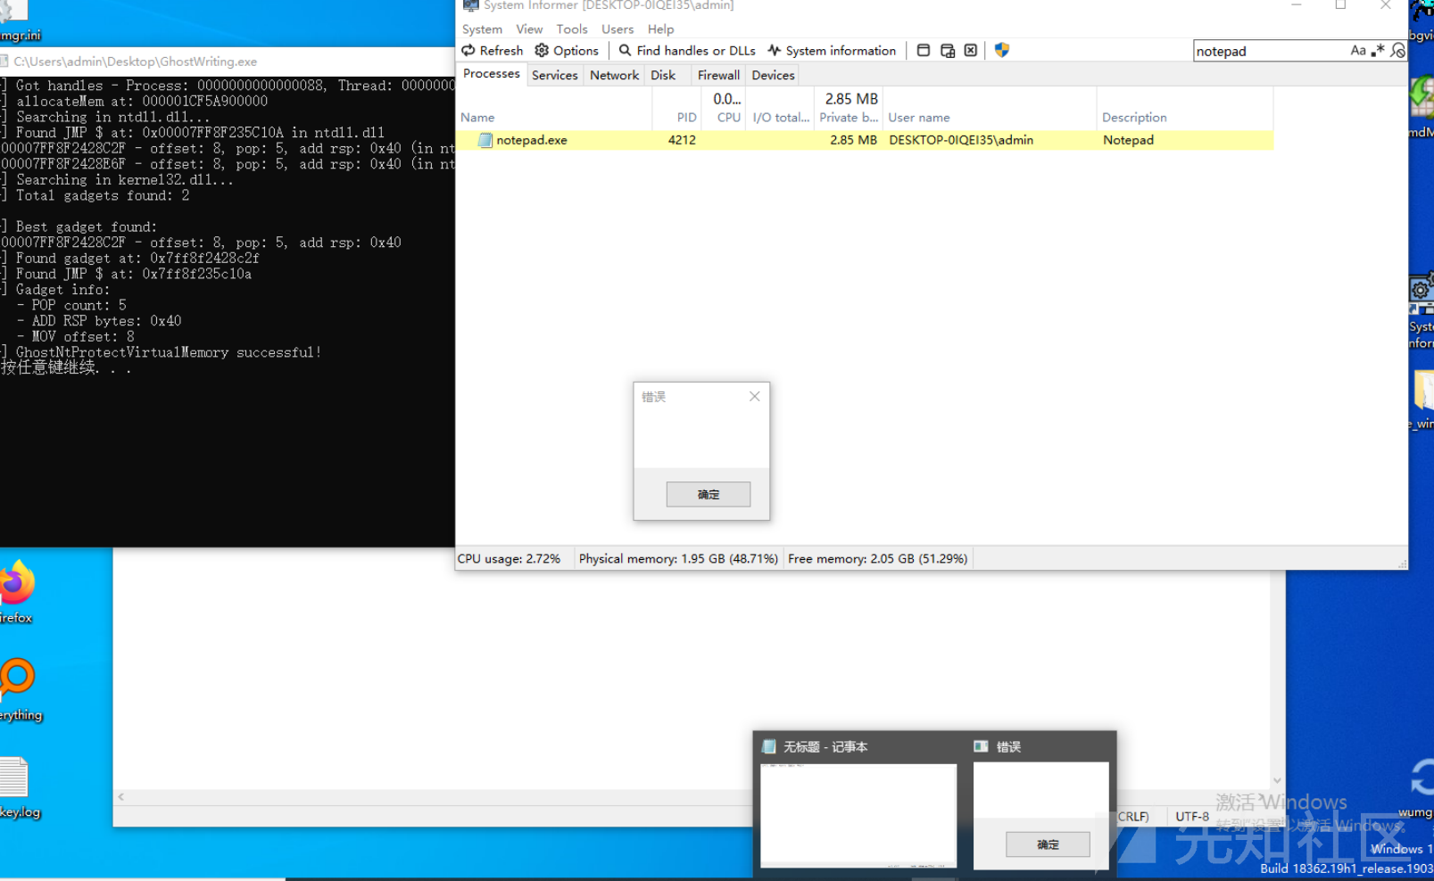1434x881 pixels.
Task: Click the Notepad horizontal scrollbar left arrow
Action: tap(121, 797)
